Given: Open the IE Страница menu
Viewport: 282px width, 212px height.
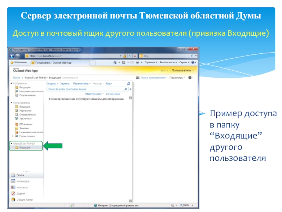Looking at the screenshot, I should (x=151, y=63).
